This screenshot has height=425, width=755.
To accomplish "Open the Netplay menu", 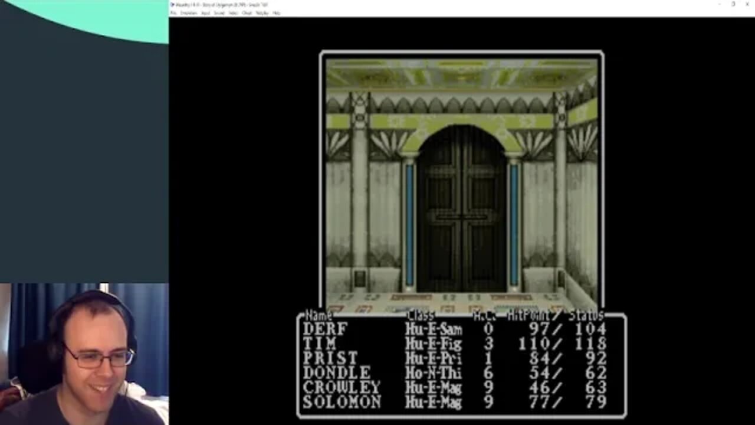I will [262, 13].
